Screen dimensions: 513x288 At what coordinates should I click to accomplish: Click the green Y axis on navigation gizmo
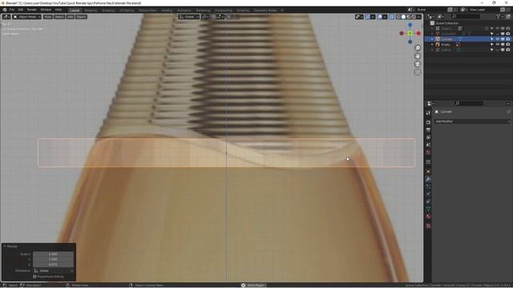[x=410, y=34]
